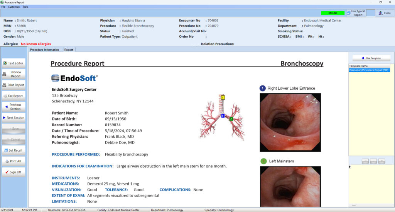Switch to the Procedure Information tab
Viewport: 395px width, 212px height.
(44, 50)
